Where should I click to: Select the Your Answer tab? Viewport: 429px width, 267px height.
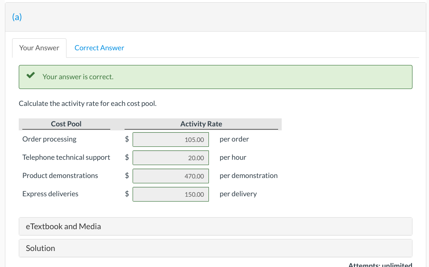tap(39, 48)
